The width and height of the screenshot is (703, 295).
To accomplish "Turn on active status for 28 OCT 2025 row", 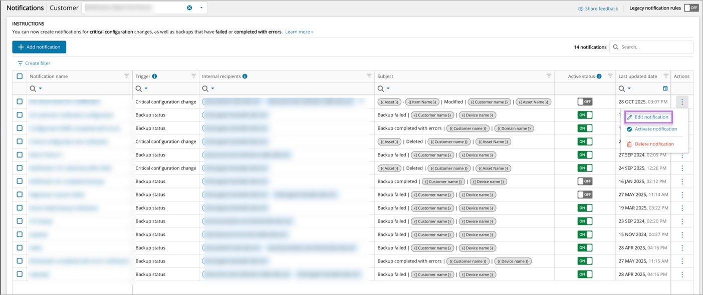I will point(585,101).
